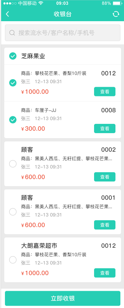Tap the Wi-Fi icon in status bar
This screenshot has width=124, height=308.
click(41, 3)
